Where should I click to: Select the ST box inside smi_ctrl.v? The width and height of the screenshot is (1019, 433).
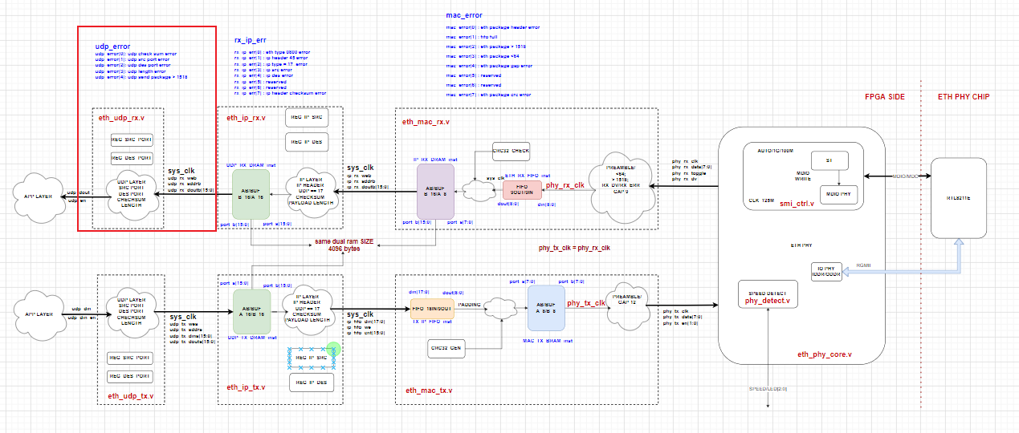(830, 160)
